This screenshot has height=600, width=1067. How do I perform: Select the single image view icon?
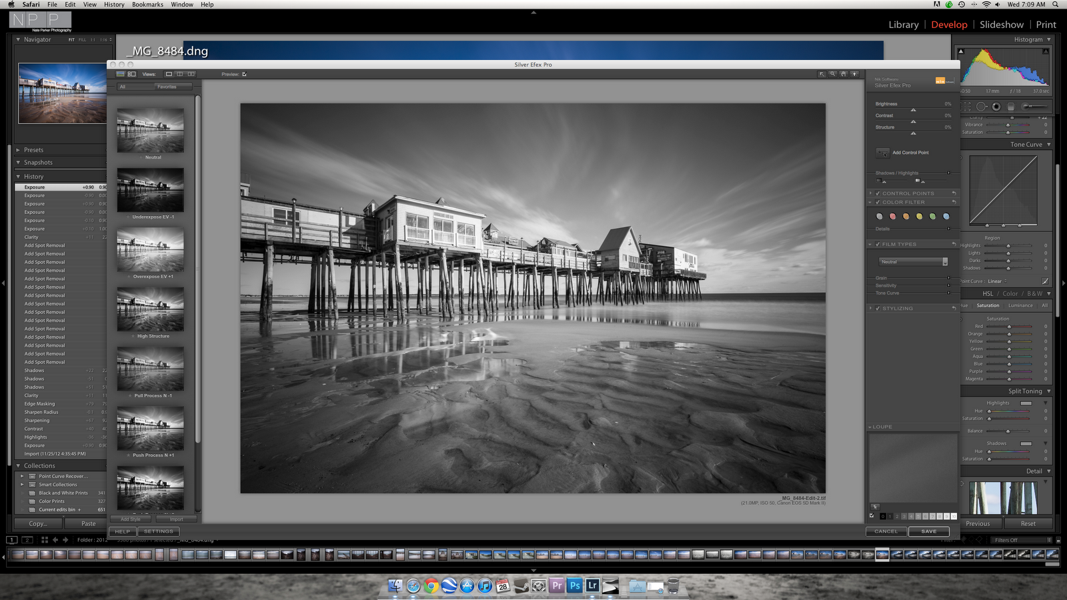[169, 74]
